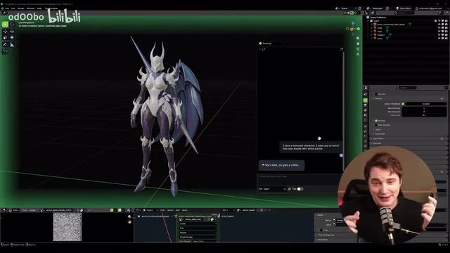This screenshot has height=253, width=450.
Task: Select the Add Cube tool
Action: 5,51
